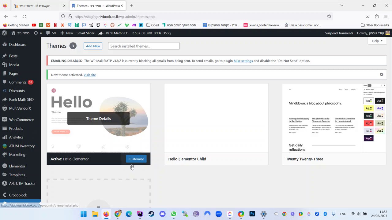Go to Media library in sidebar
This screenshot has width=392, height=220.
coord(14,65)
